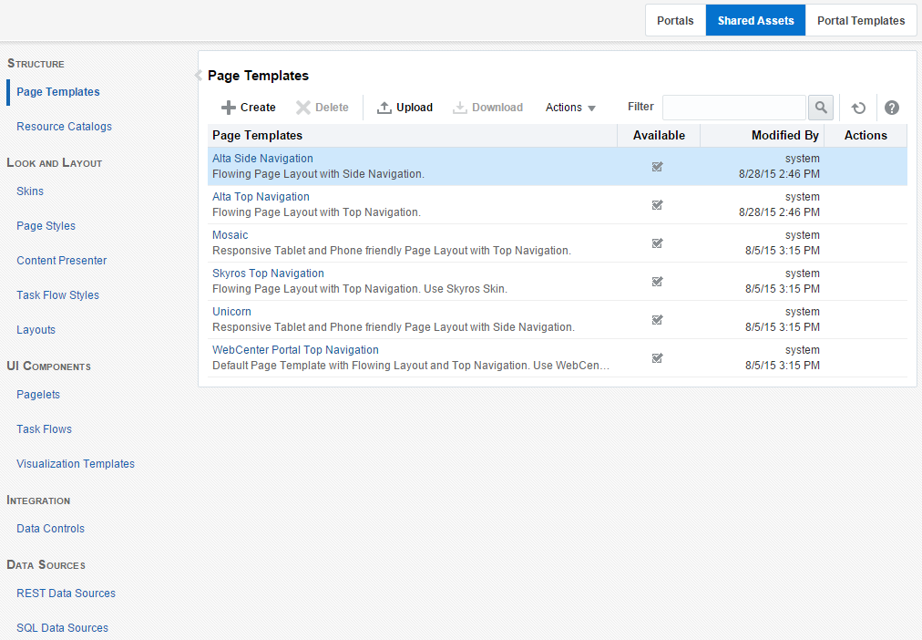Switch to the Portal Templates tab
922x640 pixels.
(861, 21)
